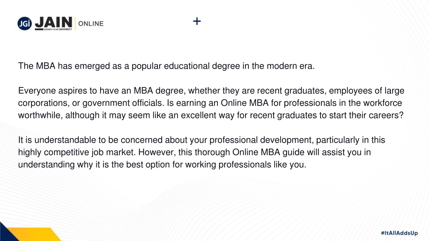Screen dimensions: 429x241
Task: Click the yellow divider line in the logo
Action: tap(75, 23)
